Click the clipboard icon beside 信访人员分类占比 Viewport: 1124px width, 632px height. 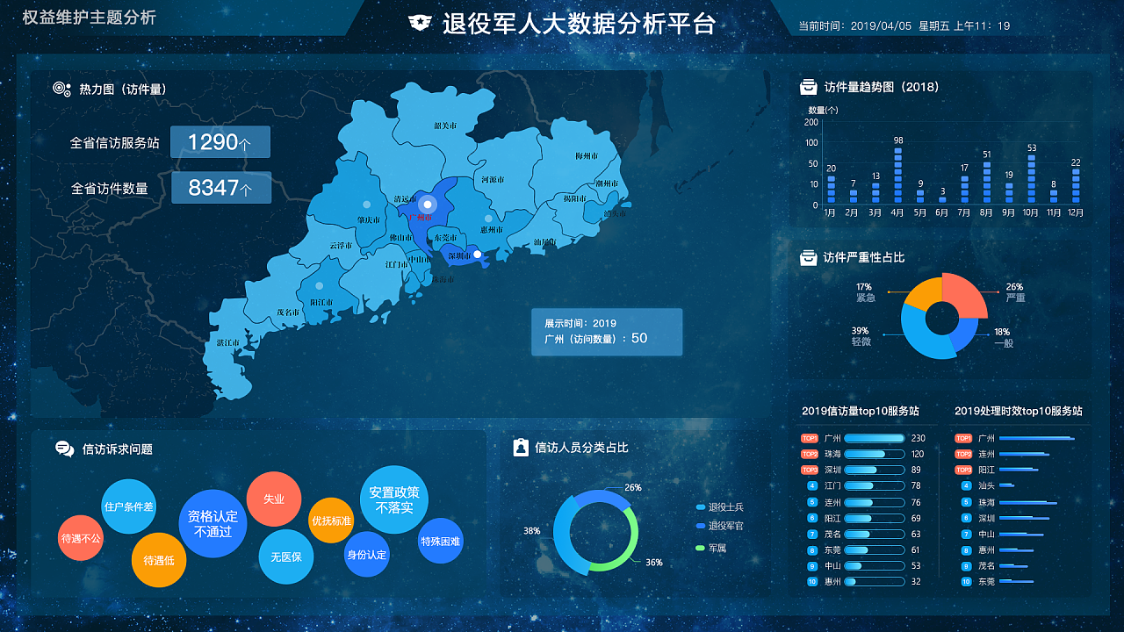(520, 447)
